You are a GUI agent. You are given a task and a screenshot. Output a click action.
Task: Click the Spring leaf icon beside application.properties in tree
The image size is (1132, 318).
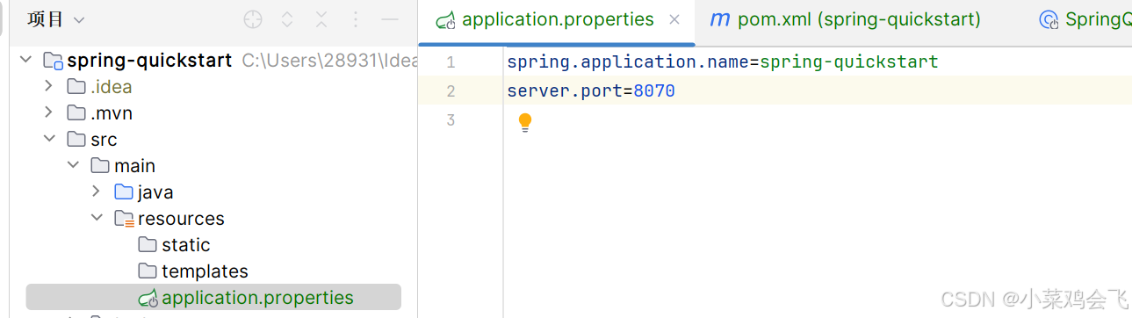pyautogui.click(x=148, y=298)
